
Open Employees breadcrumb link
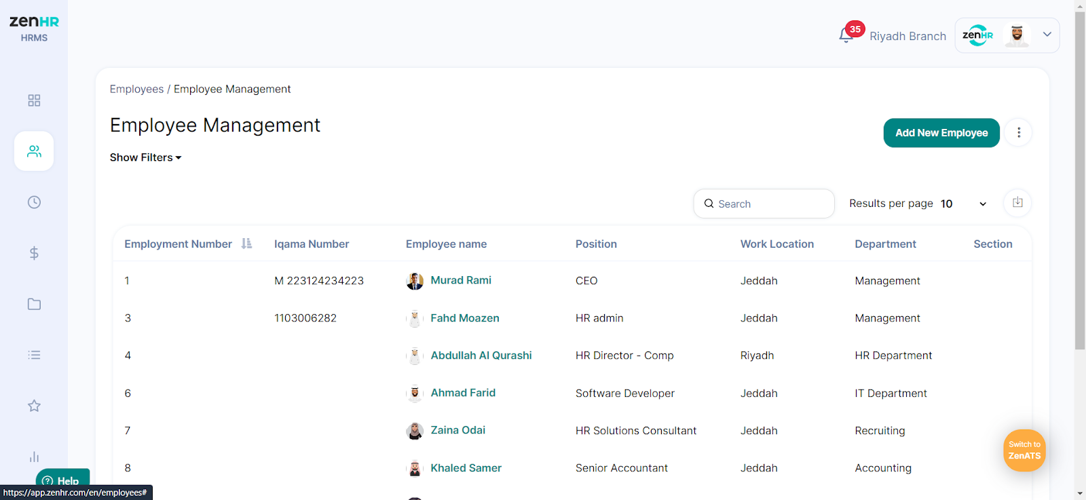click(x=136, y=89)
